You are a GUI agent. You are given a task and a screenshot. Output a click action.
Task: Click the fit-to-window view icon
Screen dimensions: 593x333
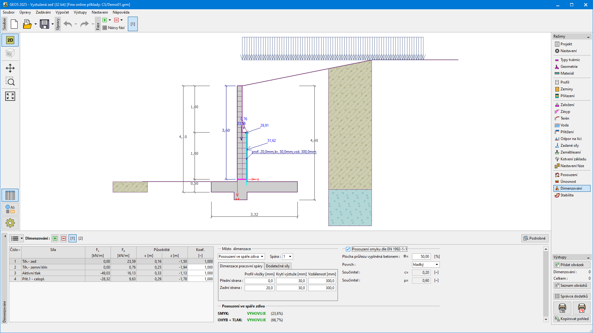pyautogui.click(x=10, y=96)
